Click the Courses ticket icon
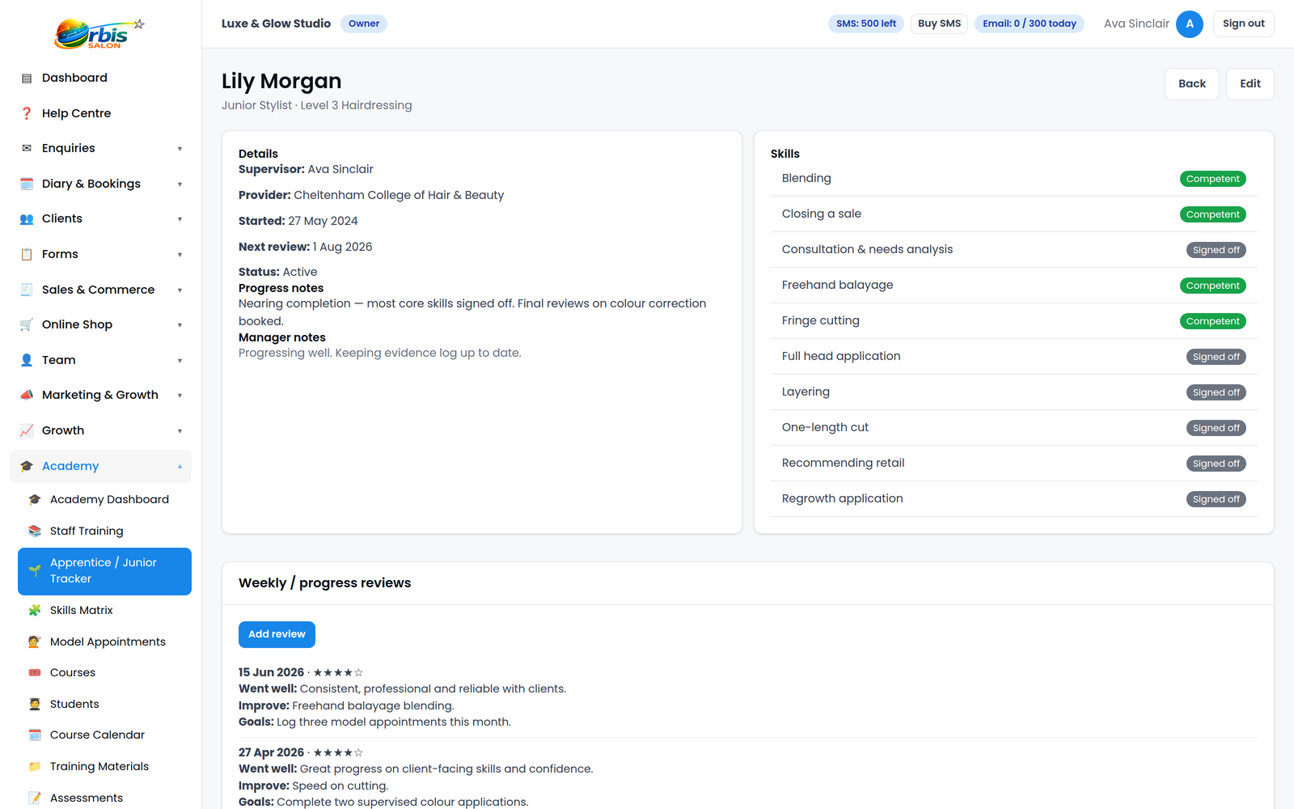 [x=35, y=672]
